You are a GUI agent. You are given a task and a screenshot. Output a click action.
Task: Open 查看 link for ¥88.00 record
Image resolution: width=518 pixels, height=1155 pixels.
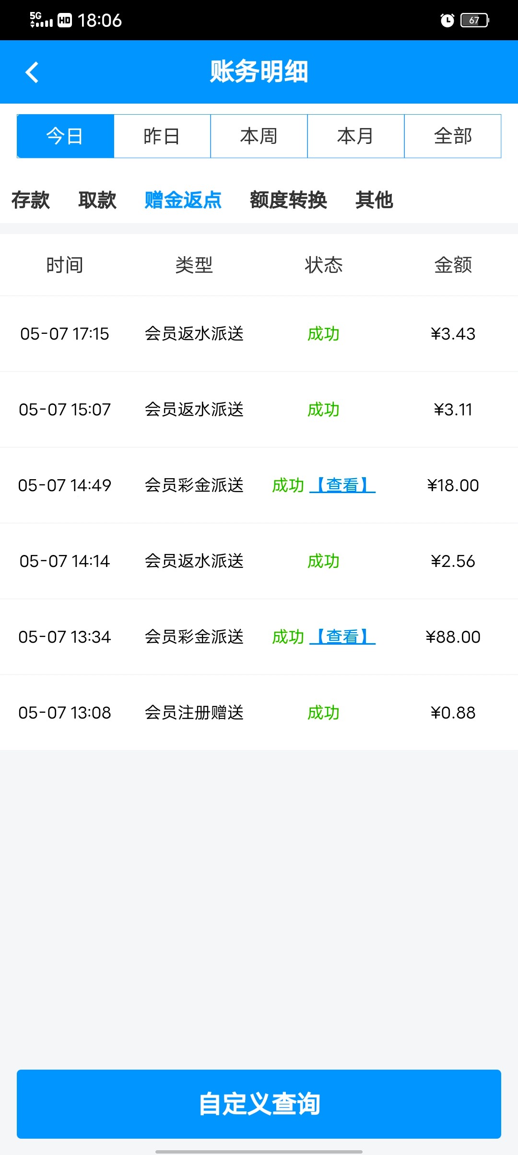342,637
